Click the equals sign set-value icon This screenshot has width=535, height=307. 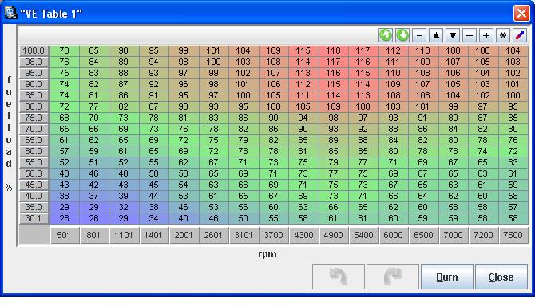(419, 35)
